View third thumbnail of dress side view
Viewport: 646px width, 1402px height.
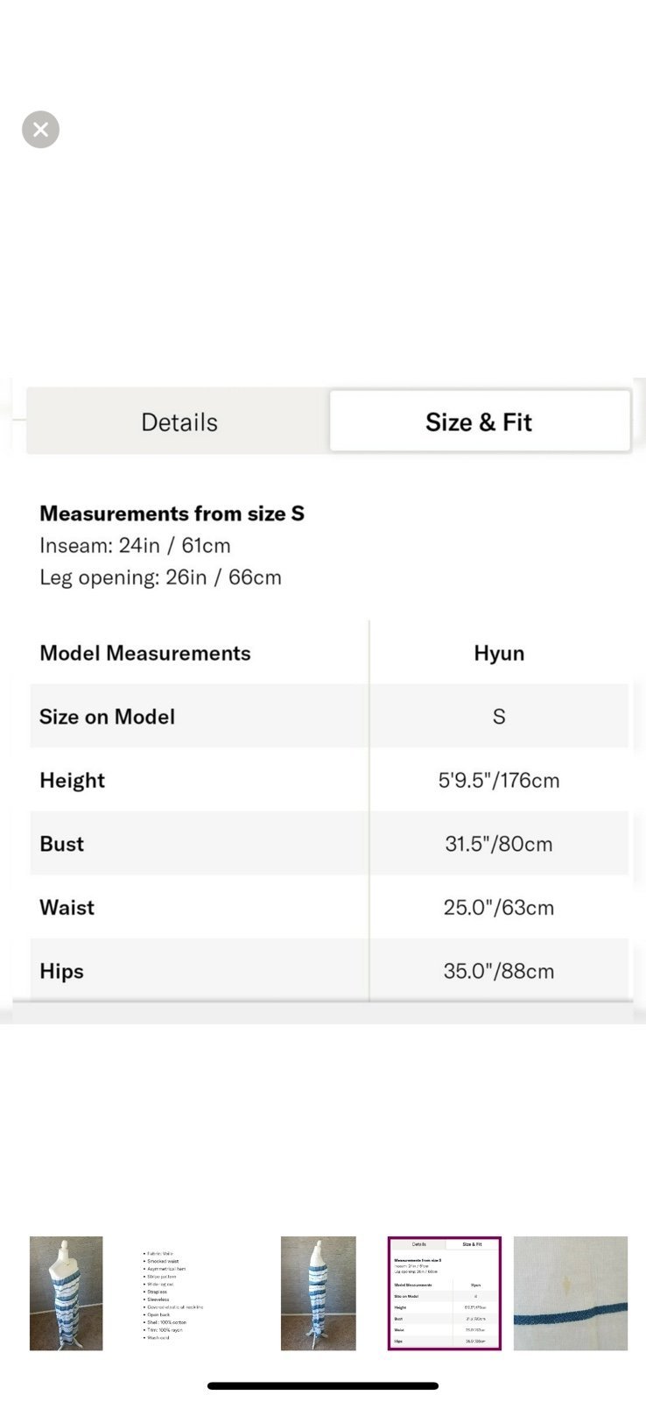(x=318, y=1293)
